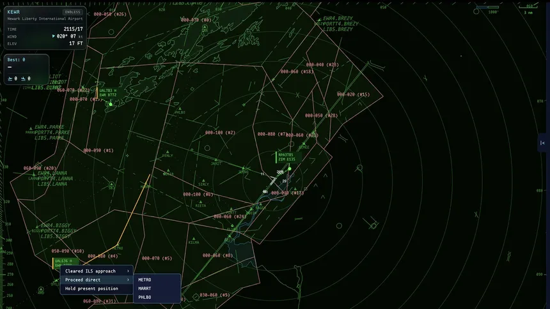Click the EWR4.LANNA arrival route label
This screenshot has height=309, width=550.
[x=52, y=173]
